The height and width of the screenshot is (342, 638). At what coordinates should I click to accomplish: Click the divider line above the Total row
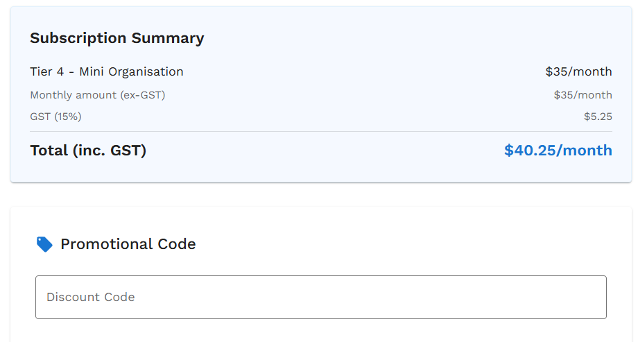click(320, 131)
